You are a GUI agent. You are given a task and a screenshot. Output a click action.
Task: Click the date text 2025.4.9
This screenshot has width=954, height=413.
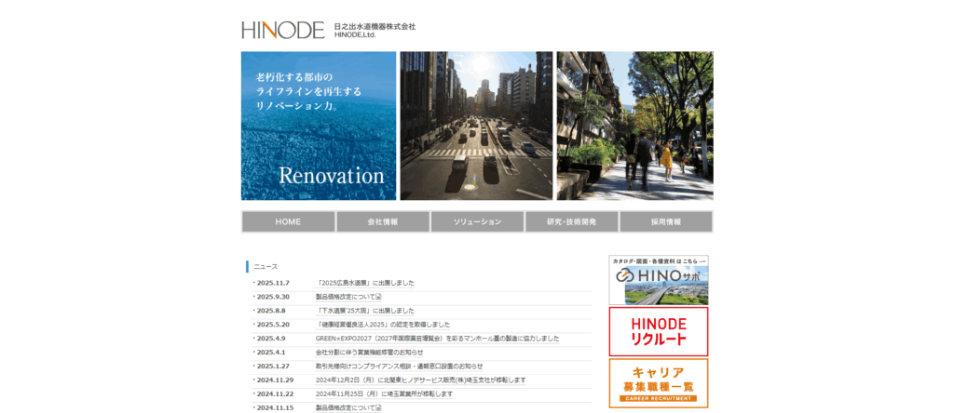[x=271, y=339]
